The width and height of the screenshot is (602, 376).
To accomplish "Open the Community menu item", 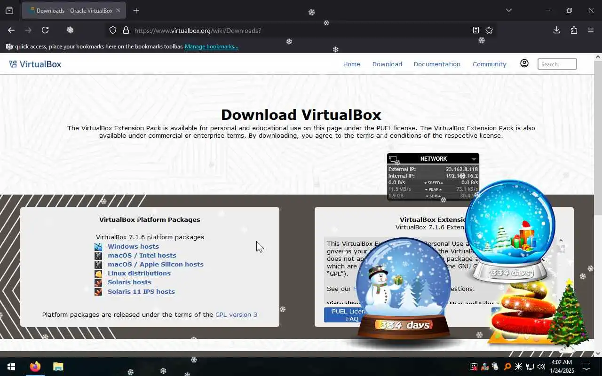I will 489,64.
